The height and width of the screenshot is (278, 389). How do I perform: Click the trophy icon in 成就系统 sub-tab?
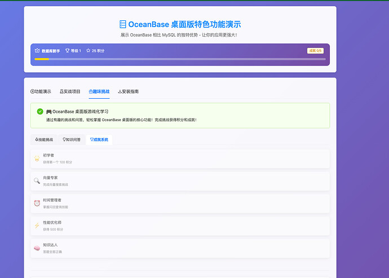91,139
